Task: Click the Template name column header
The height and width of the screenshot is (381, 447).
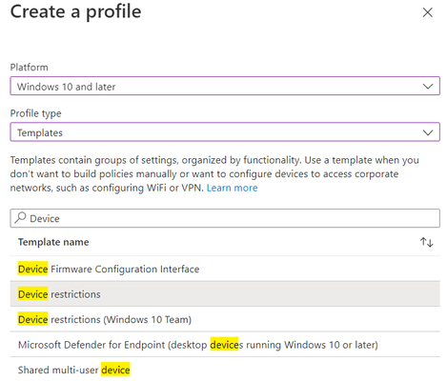Action: (53, 242)
